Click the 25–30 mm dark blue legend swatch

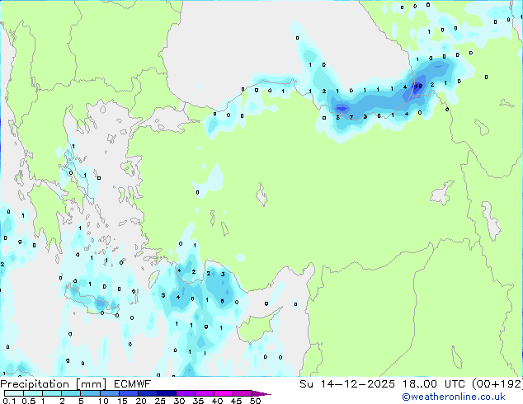click(166, 393)
